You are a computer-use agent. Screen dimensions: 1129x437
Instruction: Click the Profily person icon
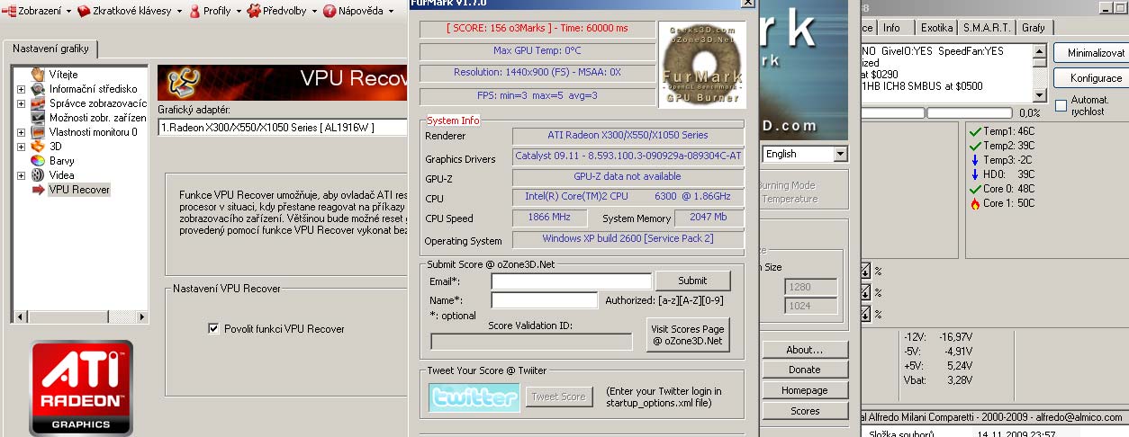[194, 12]
